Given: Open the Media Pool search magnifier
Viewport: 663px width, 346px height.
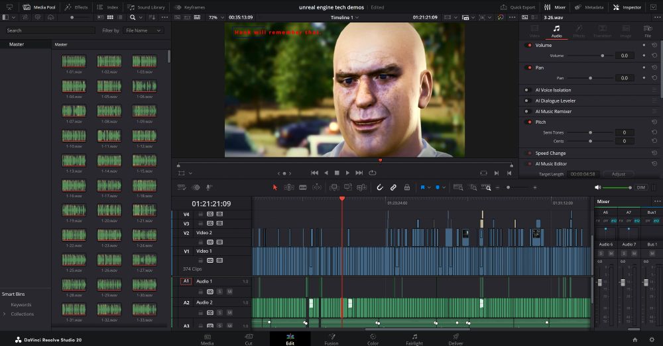Looking at the screenshot, I should pyautogui.click(x=133, y=17).
